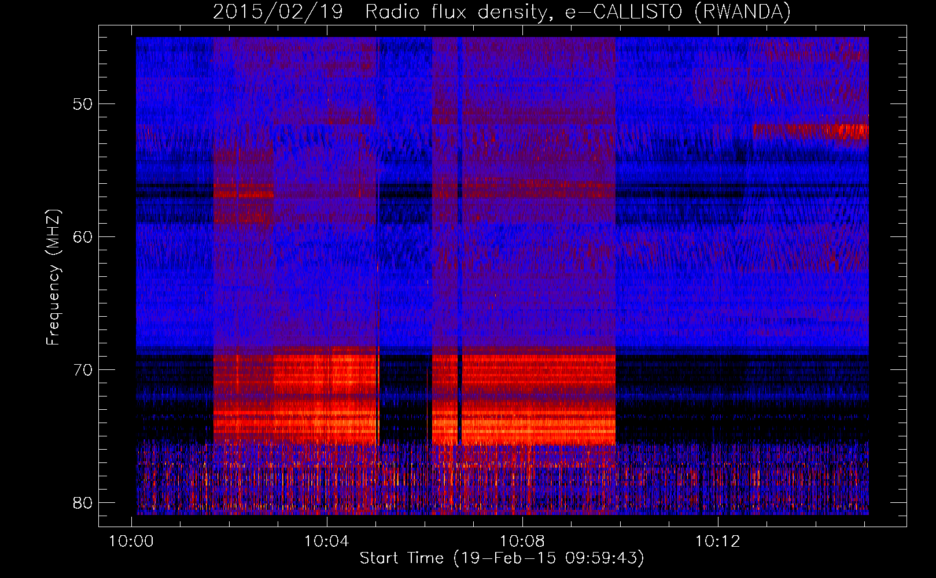Image resolution: width=936 pixels, height=578 pixels.
Task: Click the '70' frequency tick label
Action: coord(83,370)
